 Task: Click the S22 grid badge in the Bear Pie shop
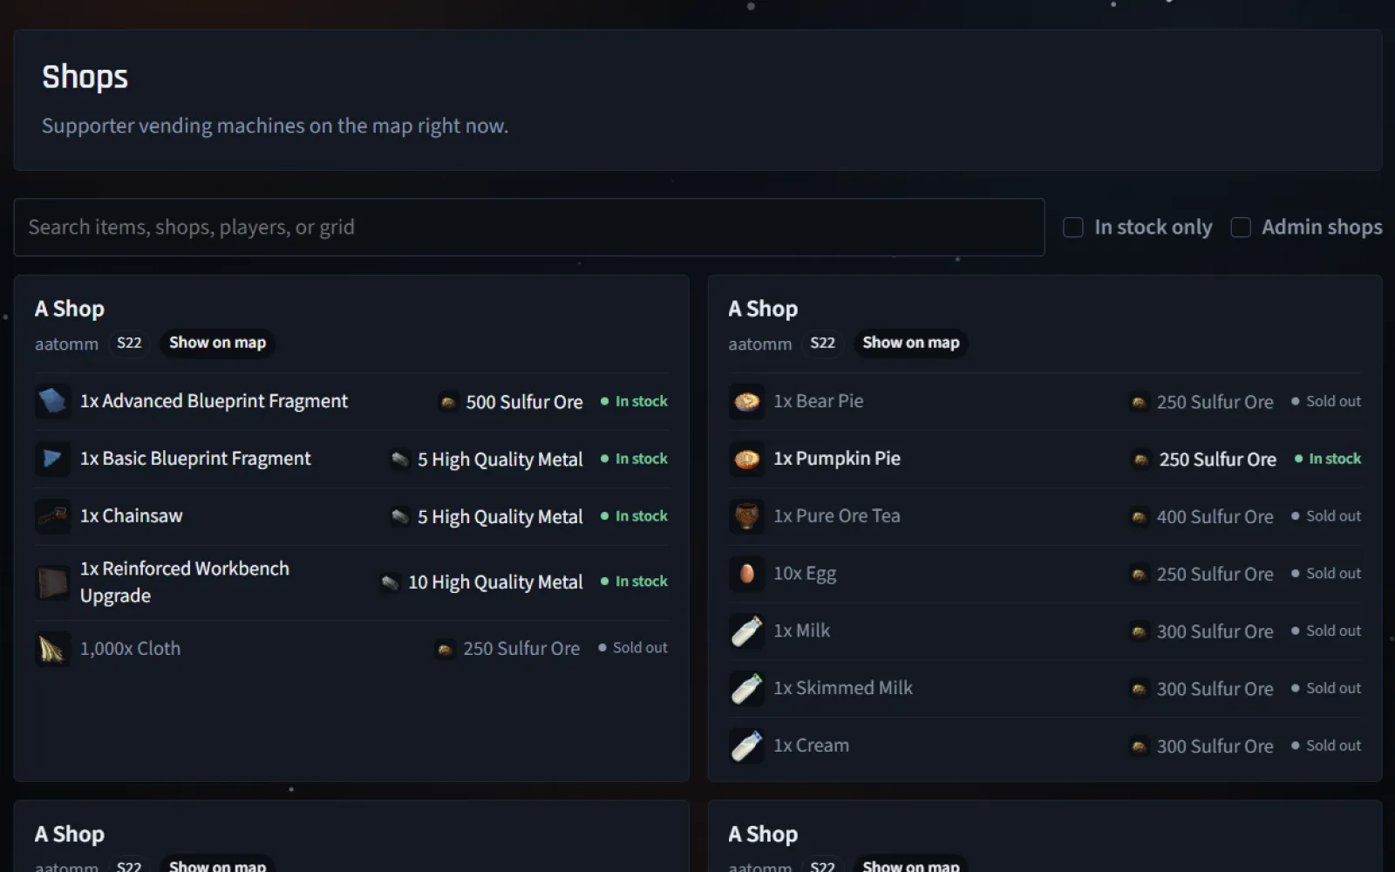coord(822,343)
